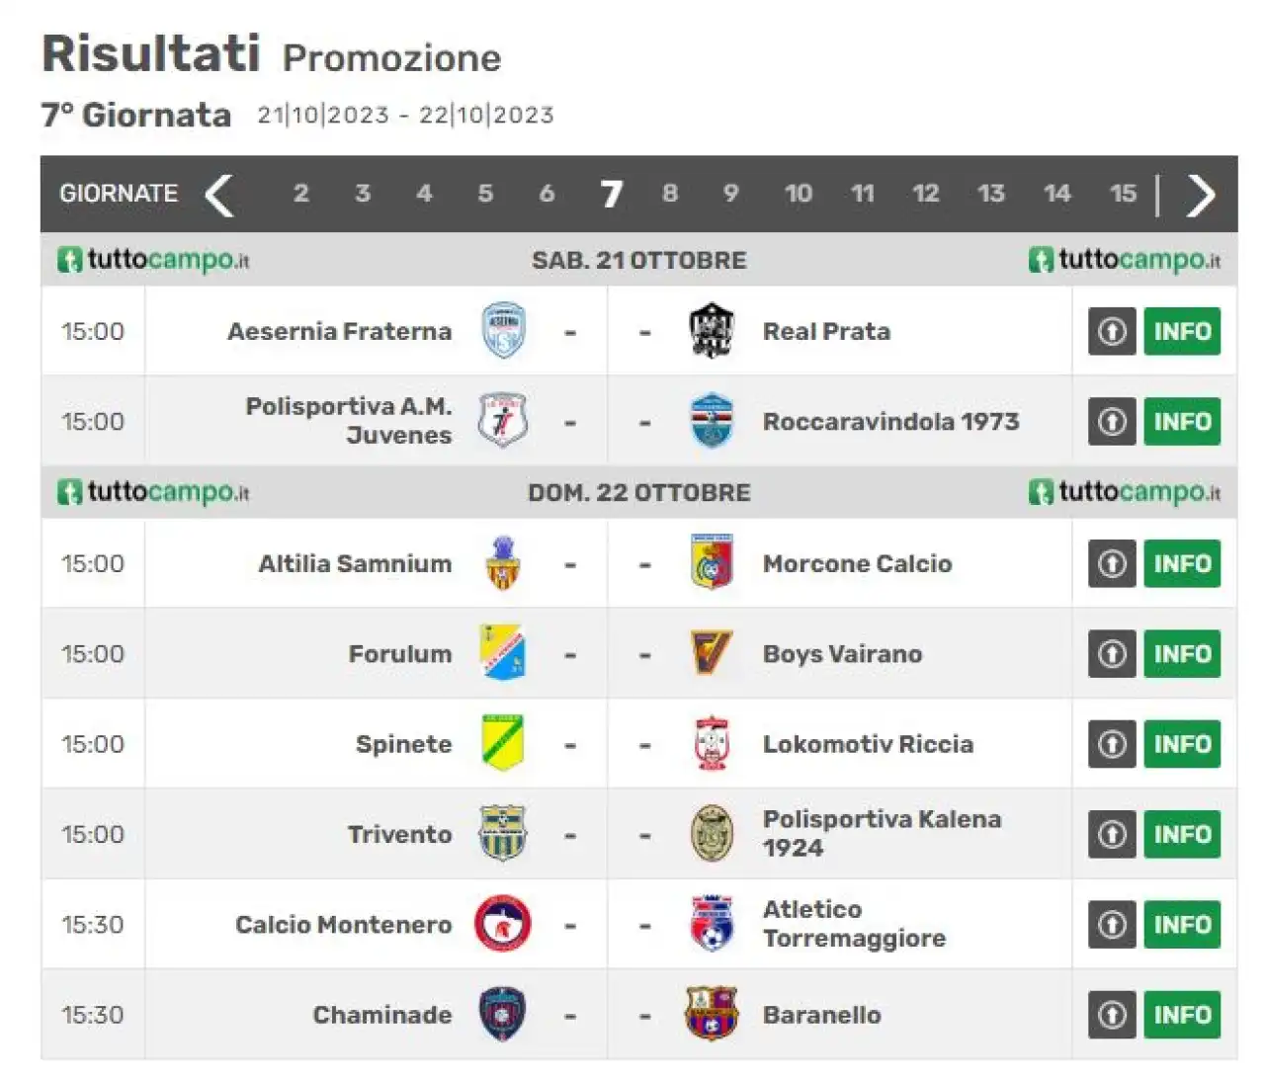1265x1081 pixels.
Task: Click the up-arrow icon for Chaminade match
Action: pos(1112,1015)
